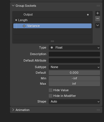104x122 pixels.
Task: Open the Type Float dropdown
Action: (74, 48)
